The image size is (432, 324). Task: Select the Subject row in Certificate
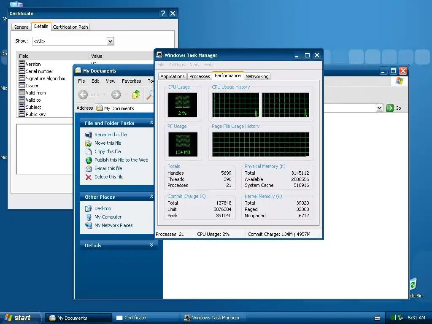[46, 107]
